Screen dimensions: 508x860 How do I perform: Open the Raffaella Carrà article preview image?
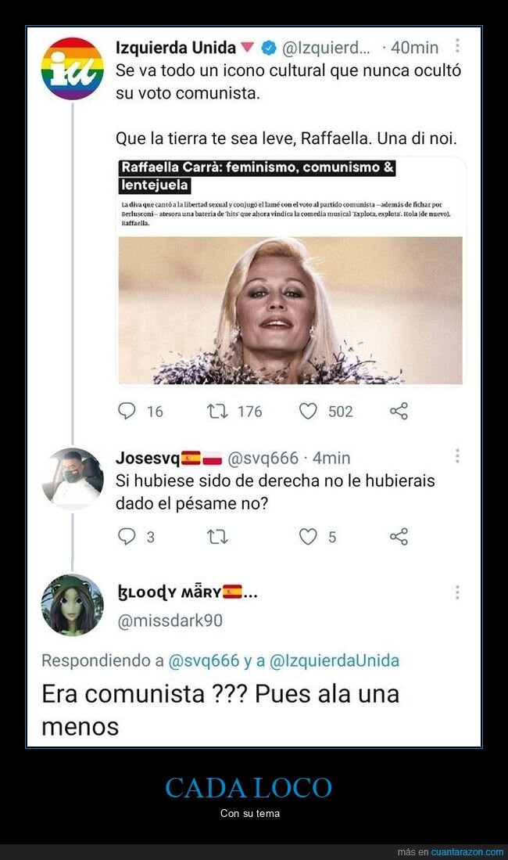click(291, 311)
